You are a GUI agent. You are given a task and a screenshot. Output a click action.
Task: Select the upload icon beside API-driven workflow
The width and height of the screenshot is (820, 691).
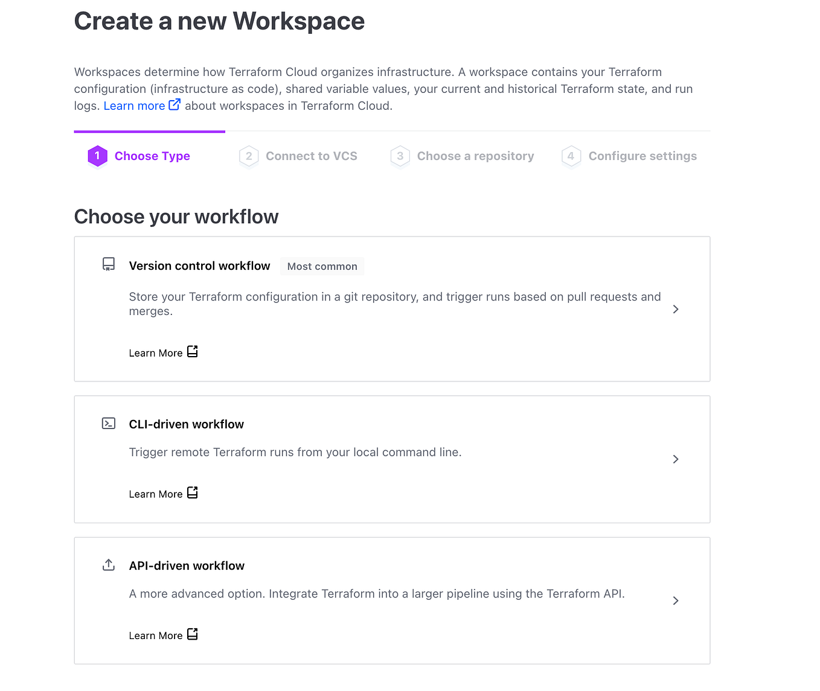[x=109, y=565]
